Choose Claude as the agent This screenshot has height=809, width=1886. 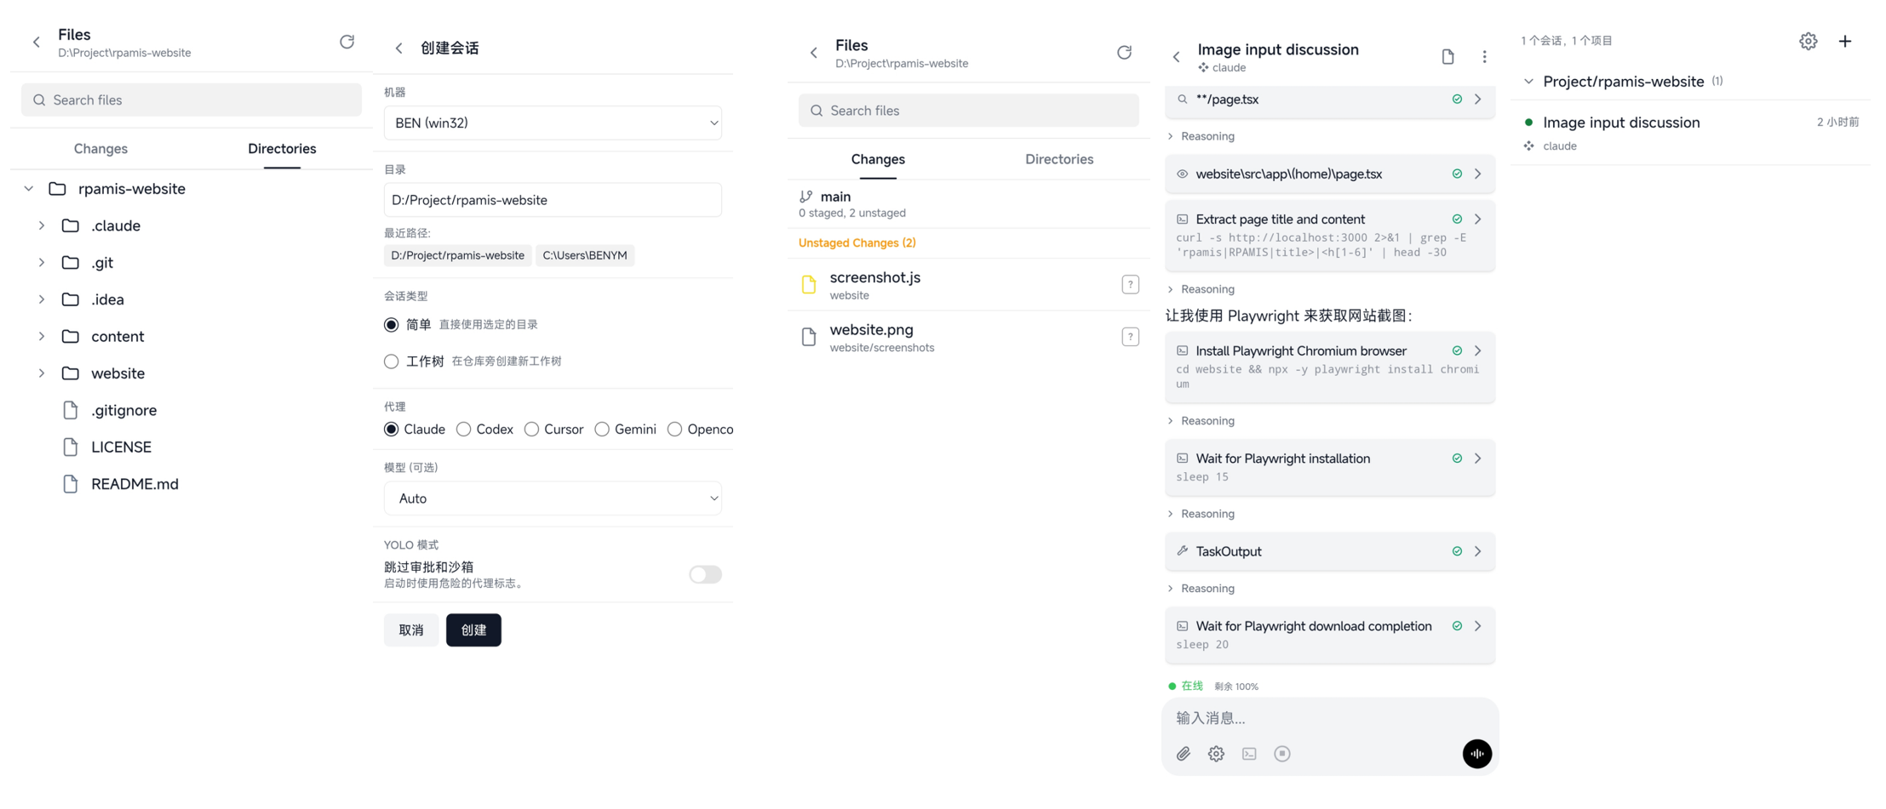coord(391,430)
